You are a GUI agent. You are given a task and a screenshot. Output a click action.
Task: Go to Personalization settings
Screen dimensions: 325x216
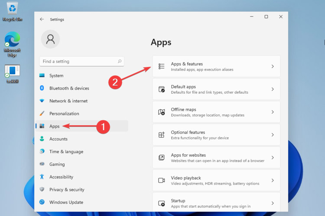point(82,113)
